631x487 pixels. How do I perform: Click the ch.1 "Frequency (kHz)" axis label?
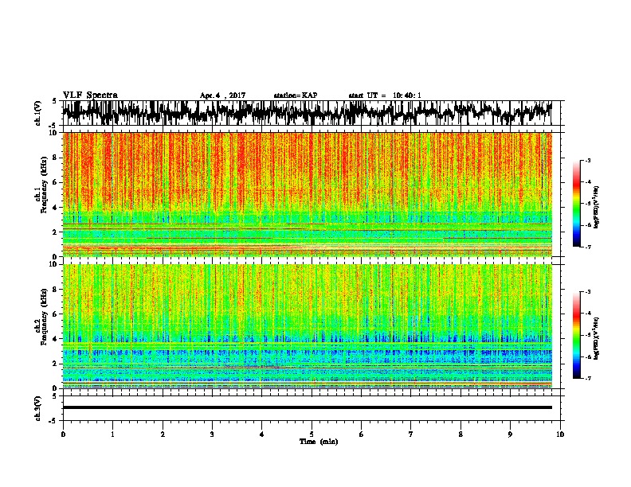pos(44,185)
